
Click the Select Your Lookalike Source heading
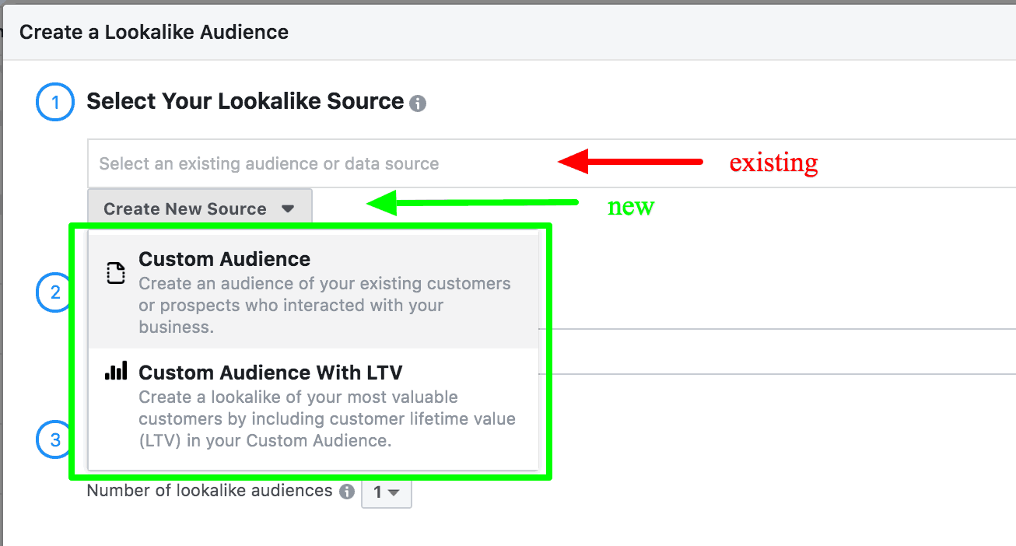245,102
